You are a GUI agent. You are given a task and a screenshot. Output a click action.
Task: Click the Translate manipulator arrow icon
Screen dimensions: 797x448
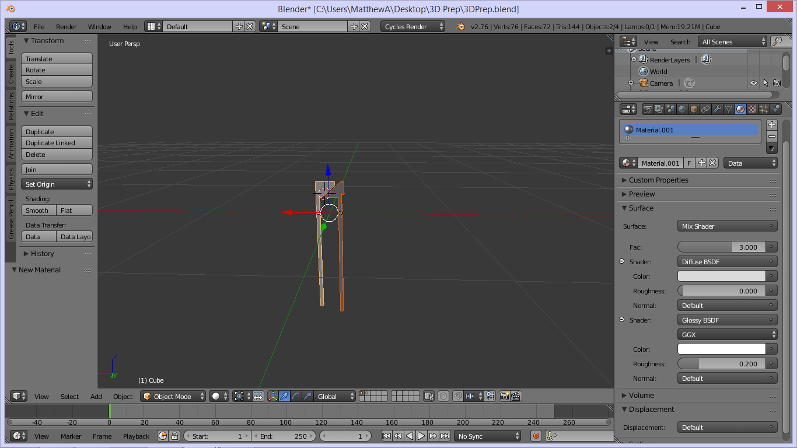pos(284,396)
